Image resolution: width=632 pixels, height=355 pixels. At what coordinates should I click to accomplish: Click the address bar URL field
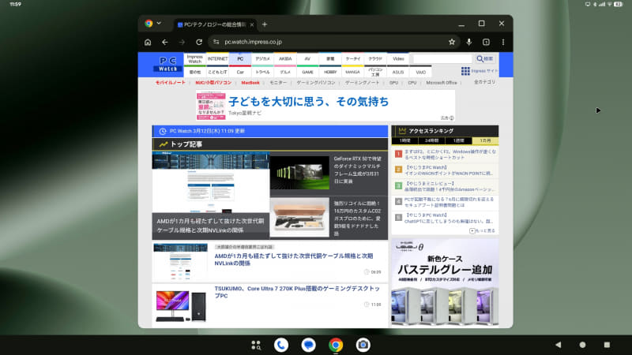(x=333, y=42)
